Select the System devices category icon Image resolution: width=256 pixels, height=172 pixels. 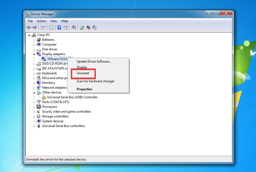[39, 121]
